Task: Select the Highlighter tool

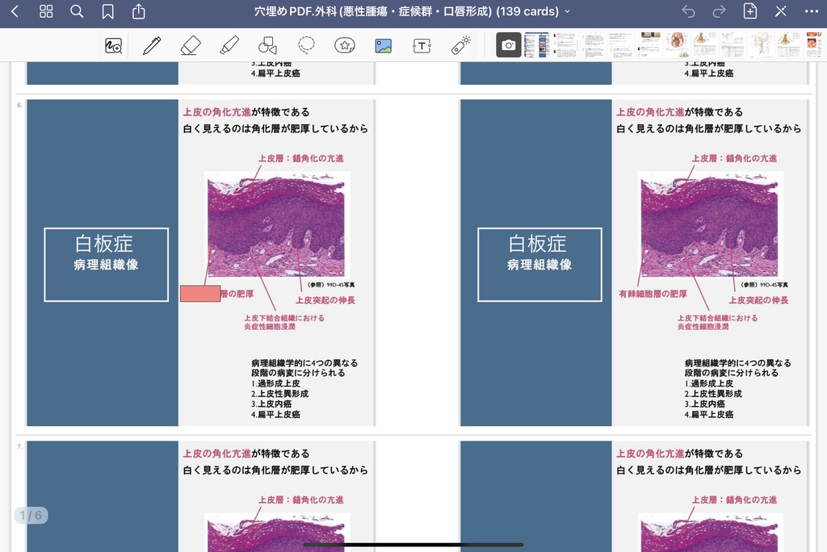Action: pyautogui.click(x=229, y=45)
